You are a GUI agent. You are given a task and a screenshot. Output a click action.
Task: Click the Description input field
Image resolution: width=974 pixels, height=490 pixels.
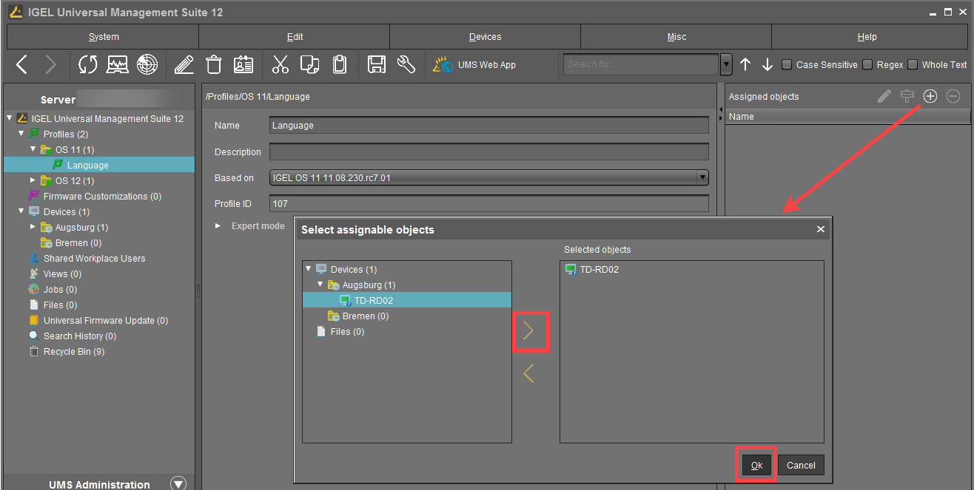click(488, 152)
